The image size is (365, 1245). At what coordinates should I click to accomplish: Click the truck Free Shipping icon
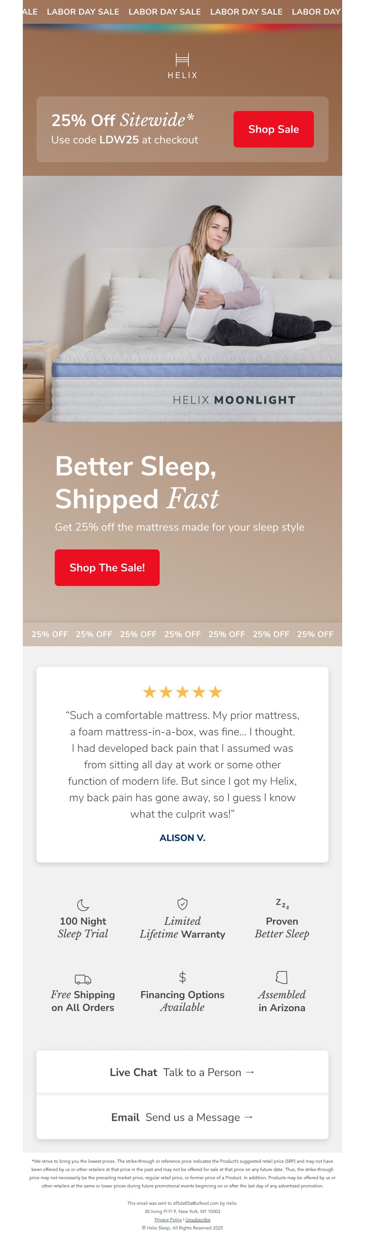[x=83, y=979]
